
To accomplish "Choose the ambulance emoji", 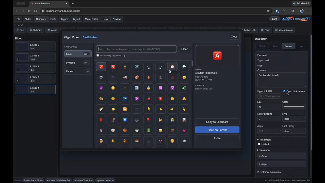I will [x=125, y=77].
